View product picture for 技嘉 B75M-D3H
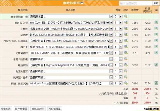 click(156, 28)
